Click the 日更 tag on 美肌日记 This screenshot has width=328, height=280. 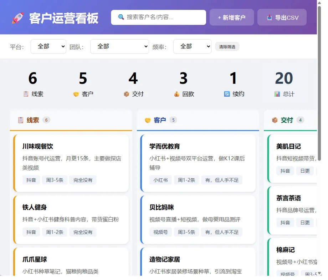tap(305, 171)
